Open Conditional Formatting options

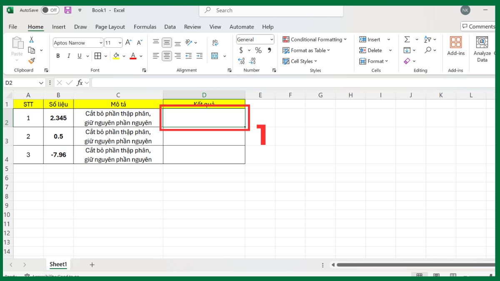point(315,39)
